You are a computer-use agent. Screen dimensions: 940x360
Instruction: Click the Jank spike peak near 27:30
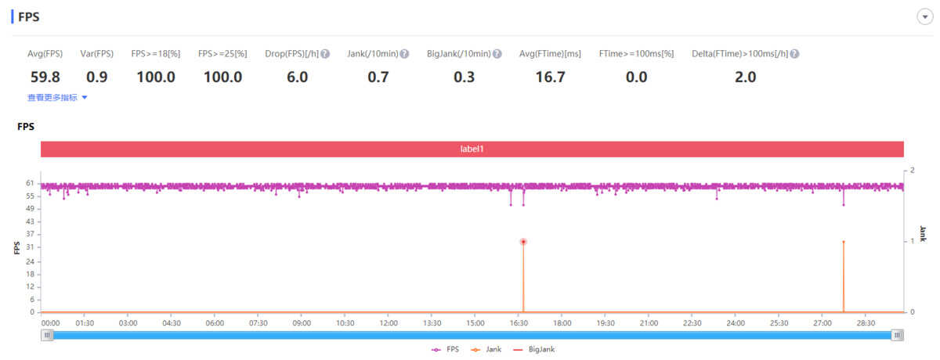pyautogui.click(x=844, y=242)
